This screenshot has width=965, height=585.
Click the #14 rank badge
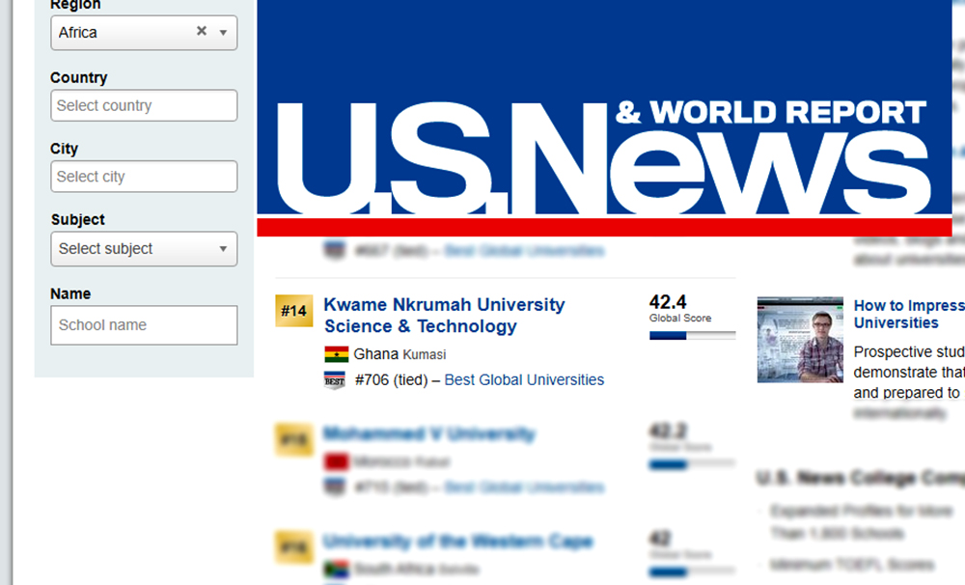pos(293,311)
